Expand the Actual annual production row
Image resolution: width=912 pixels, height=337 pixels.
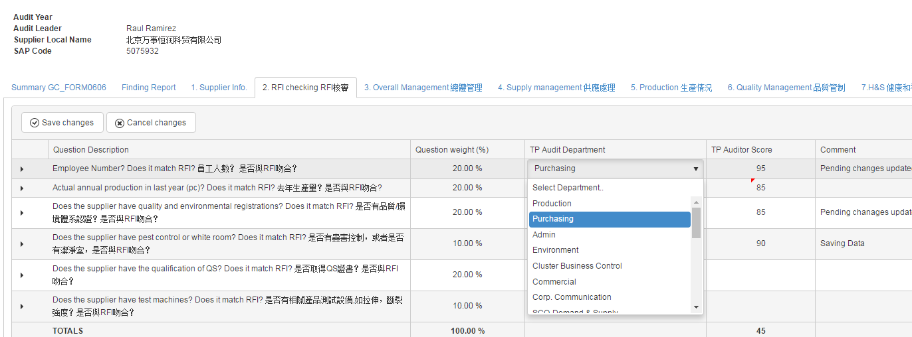click(22, 188)
